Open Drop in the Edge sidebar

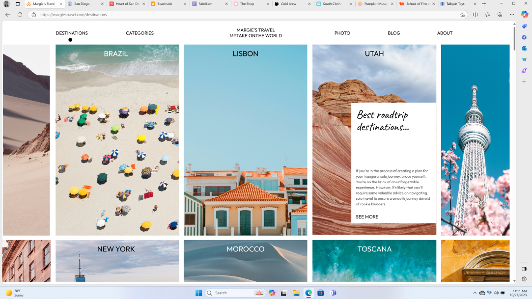[x=524, y=58]
